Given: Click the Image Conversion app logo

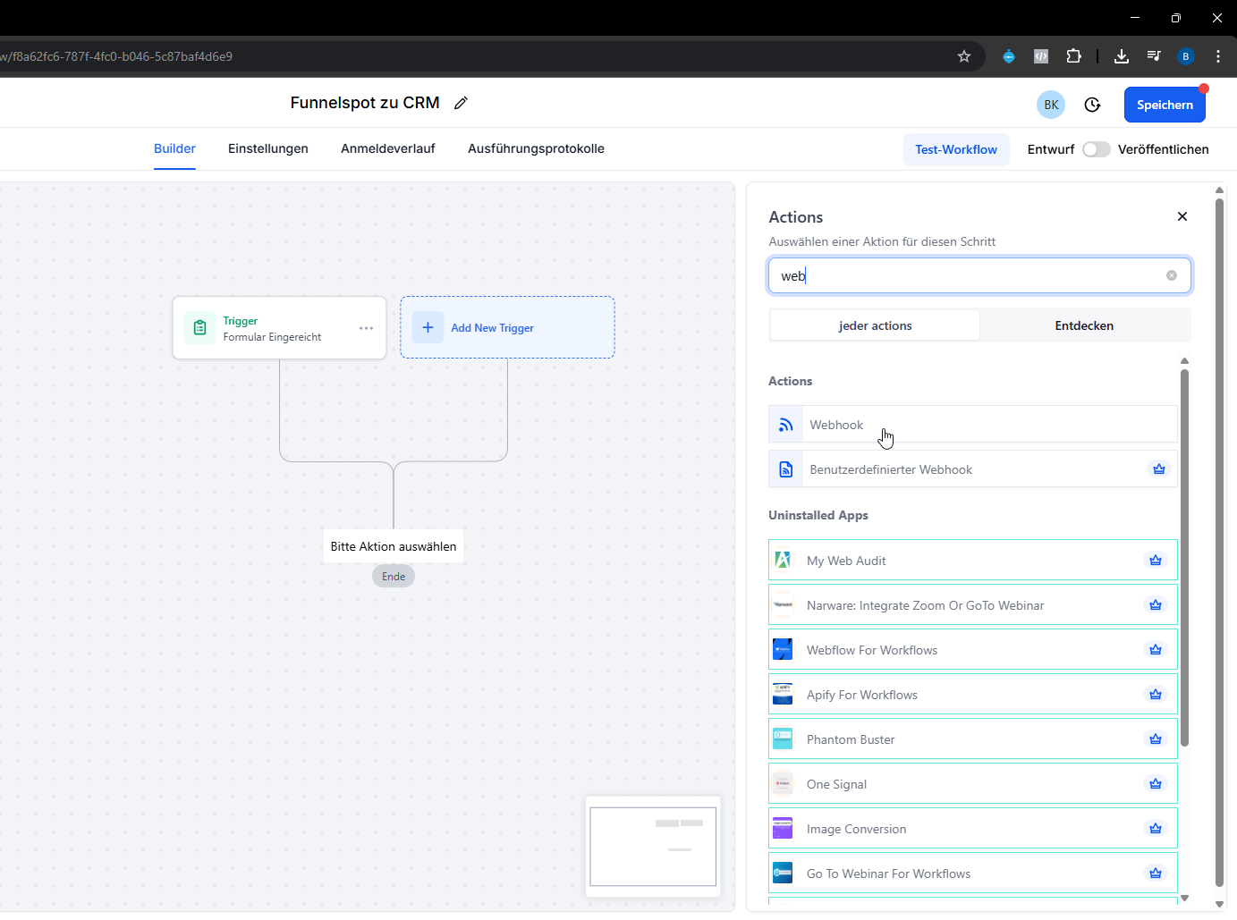Looking at the screenshot, I should coord(783,829).
